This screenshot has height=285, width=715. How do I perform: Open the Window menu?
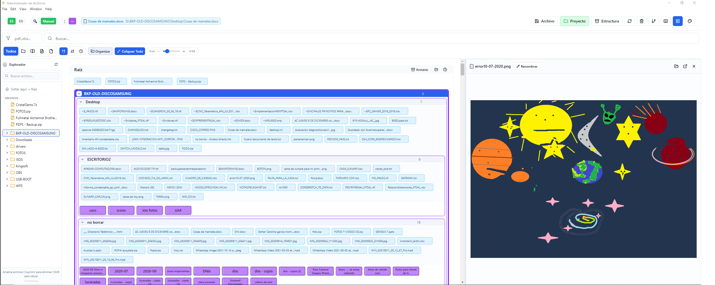[36, 9]
